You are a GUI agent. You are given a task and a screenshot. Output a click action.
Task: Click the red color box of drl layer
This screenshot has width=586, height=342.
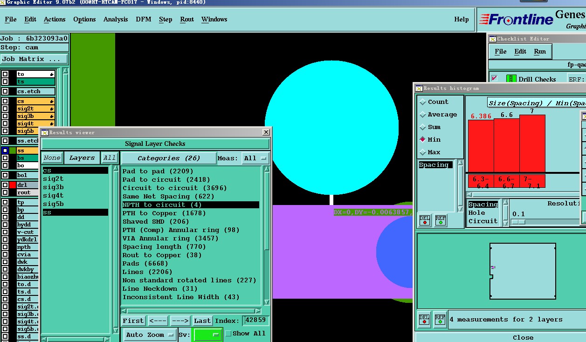13,185
